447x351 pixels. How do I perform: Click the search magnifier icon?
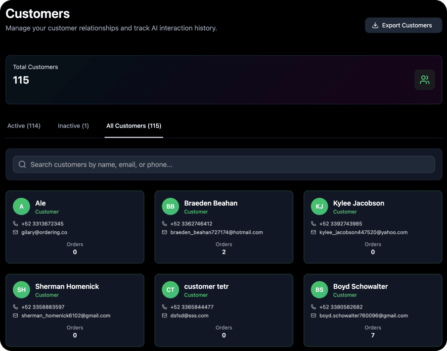22,164
